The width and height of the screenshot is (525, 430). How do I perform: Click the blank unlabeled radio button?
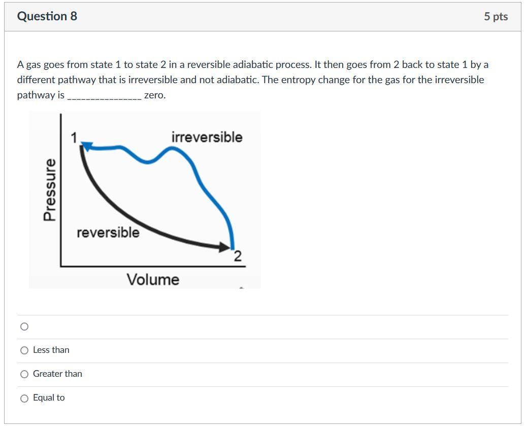click(24, 327)
